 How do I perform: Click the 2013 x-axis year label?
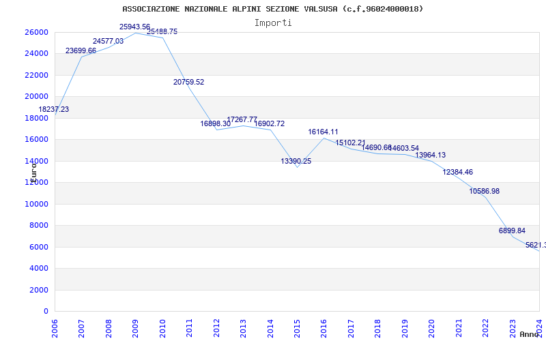pyautogui.click(x=243, y=328)
